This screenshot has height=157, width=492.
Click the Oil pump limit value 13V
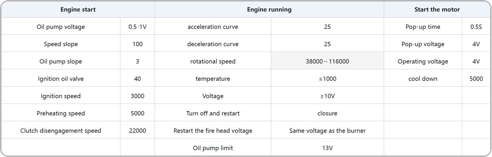[327, 148]
